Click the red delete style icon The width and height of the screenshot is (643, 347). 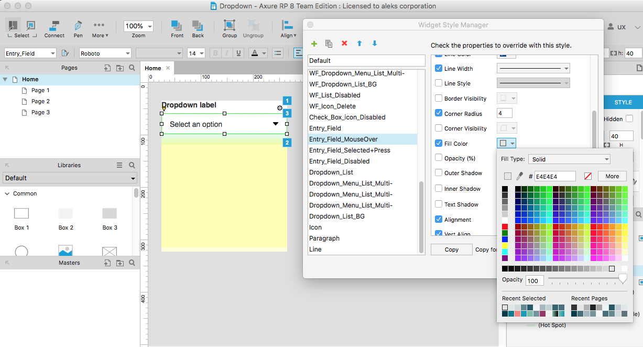[344, 44]
